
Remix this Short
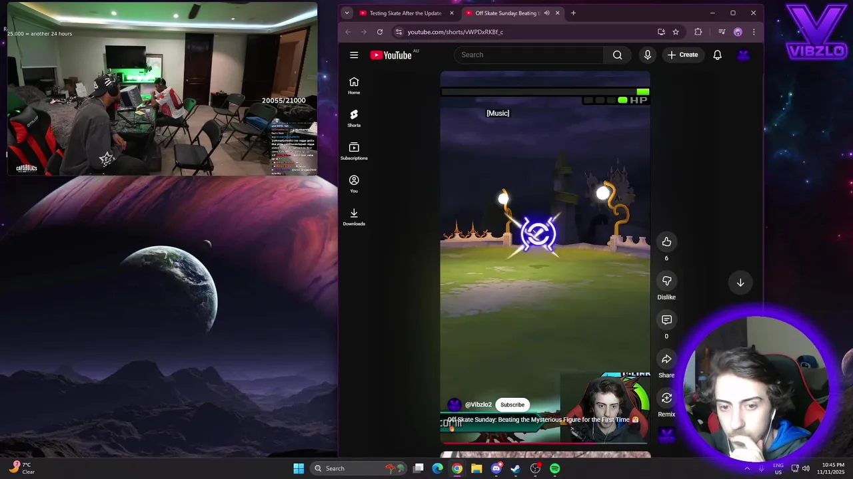click(666, 398)
